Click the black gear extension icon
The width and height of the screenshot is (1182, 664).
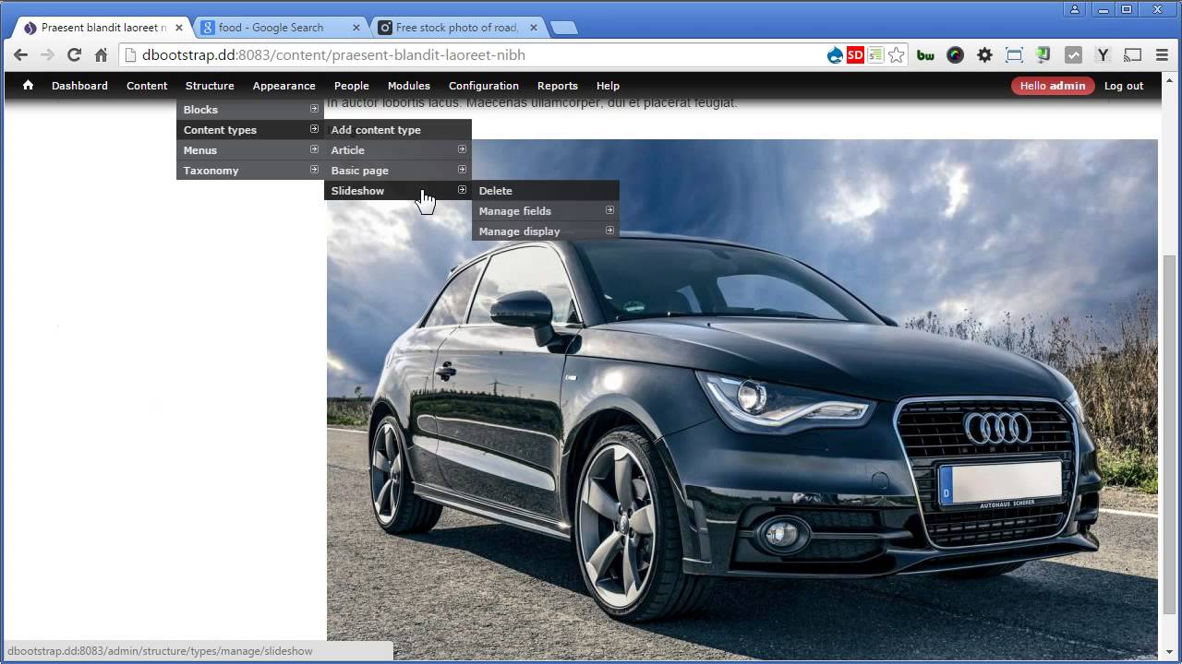pos(984,55)
